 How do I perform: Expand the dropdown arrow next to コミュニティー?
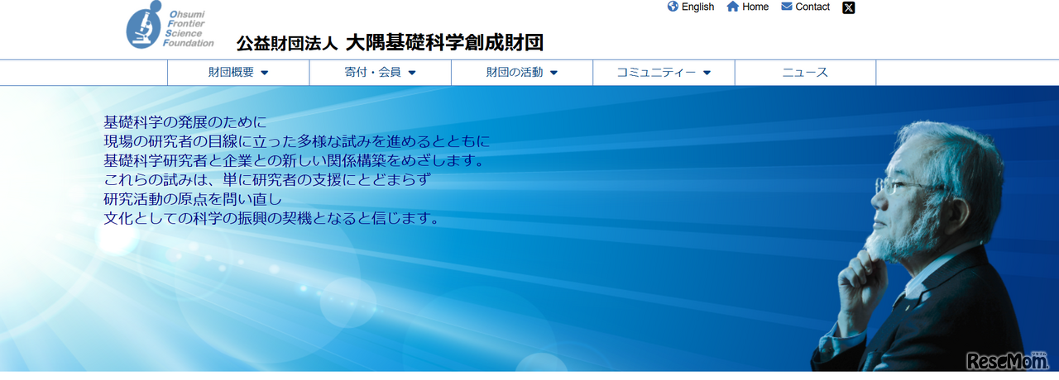[x=707, y=73]
